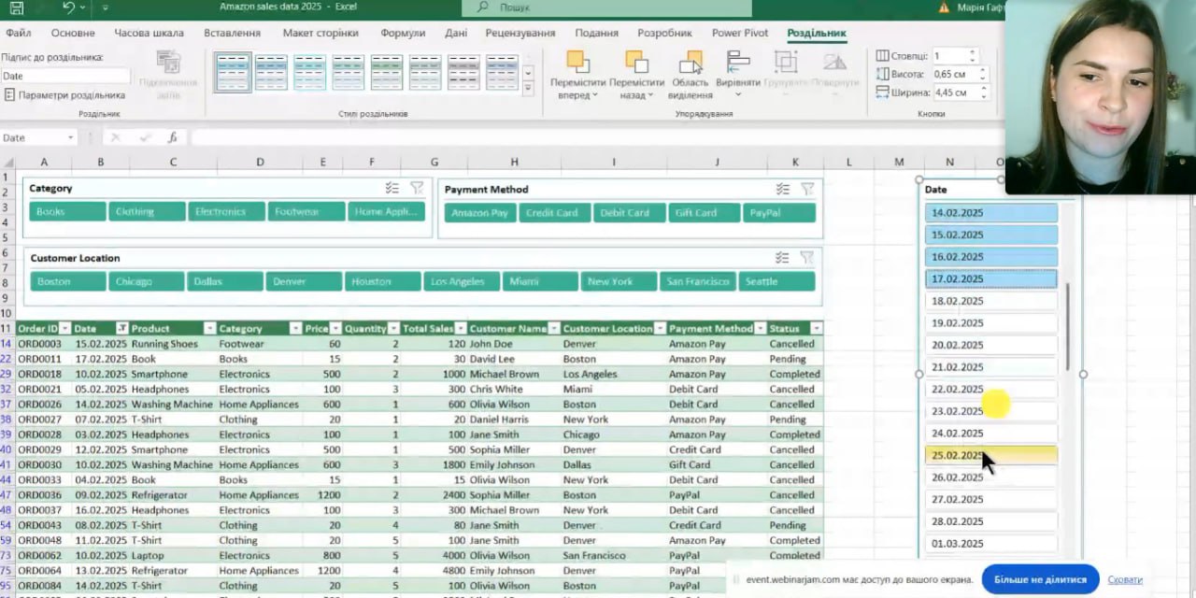
Task: Clear filter on Customer Location slicer
Action: coord(807,259)
